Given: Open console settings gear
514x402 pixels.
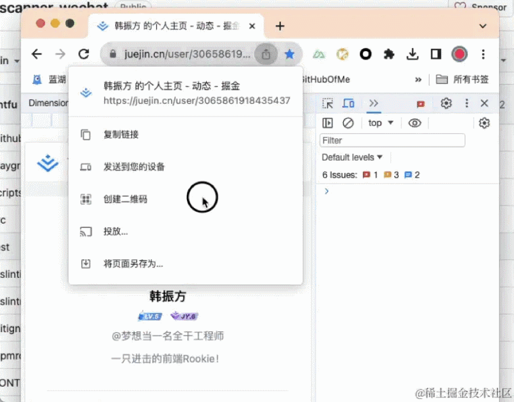Looking at the screenshot, I should [x=484, y=123].
